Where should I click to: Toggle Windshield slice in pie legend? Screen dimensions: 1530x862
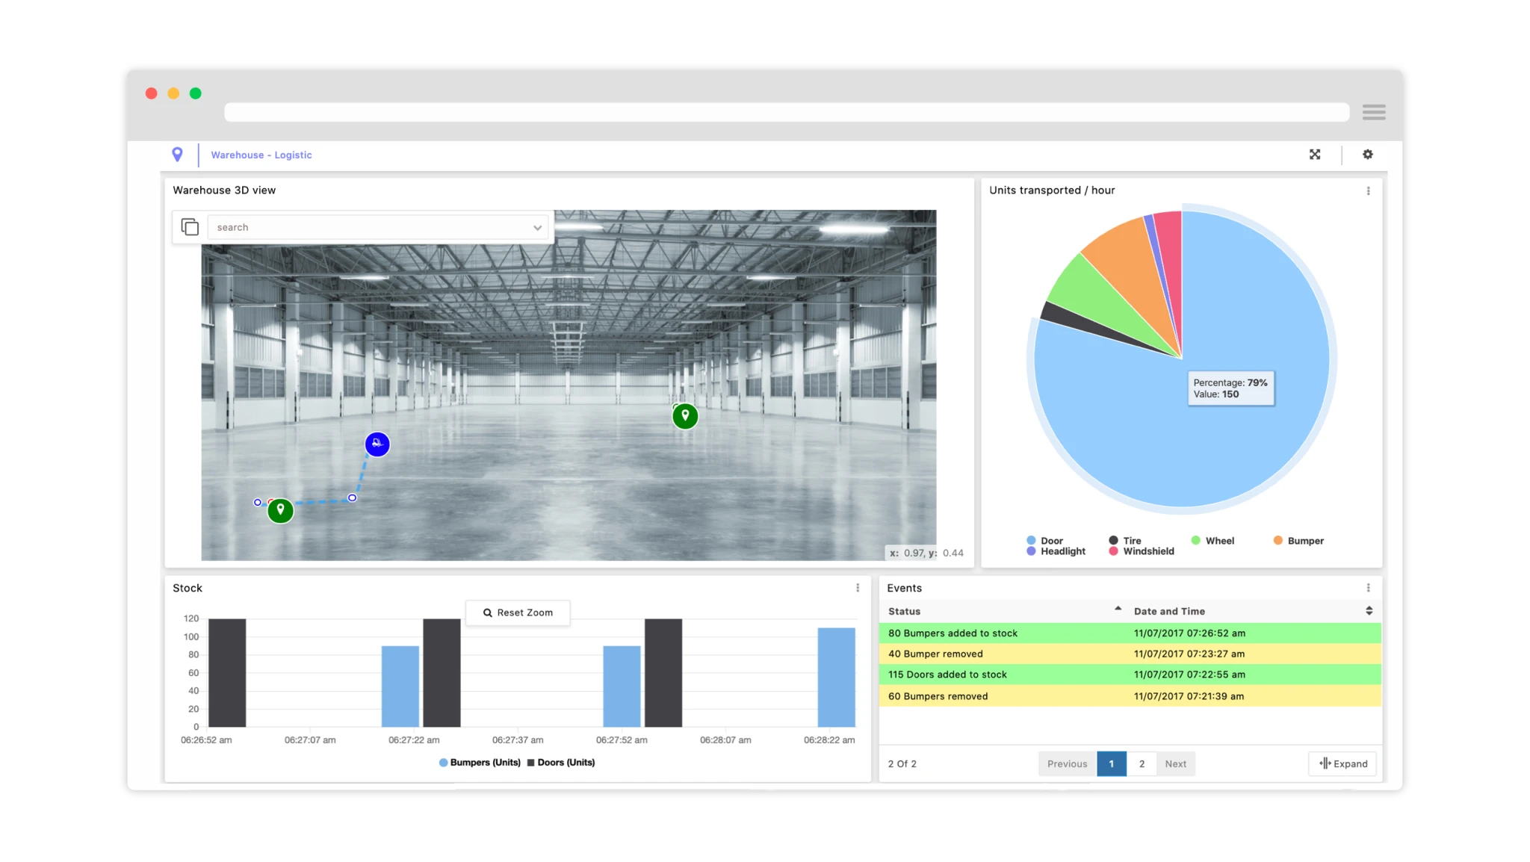pyautogui.click(x=1142, y=551)
